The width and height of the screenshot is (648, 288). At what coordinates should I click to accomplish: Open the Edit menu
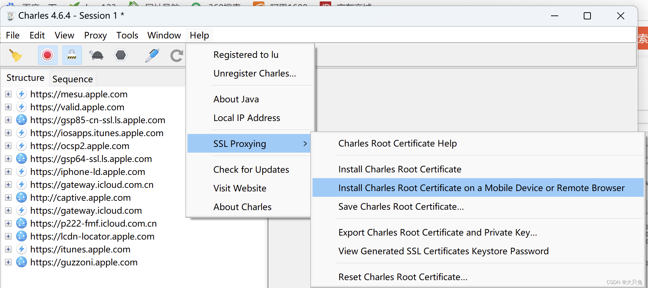pos(37,35)
